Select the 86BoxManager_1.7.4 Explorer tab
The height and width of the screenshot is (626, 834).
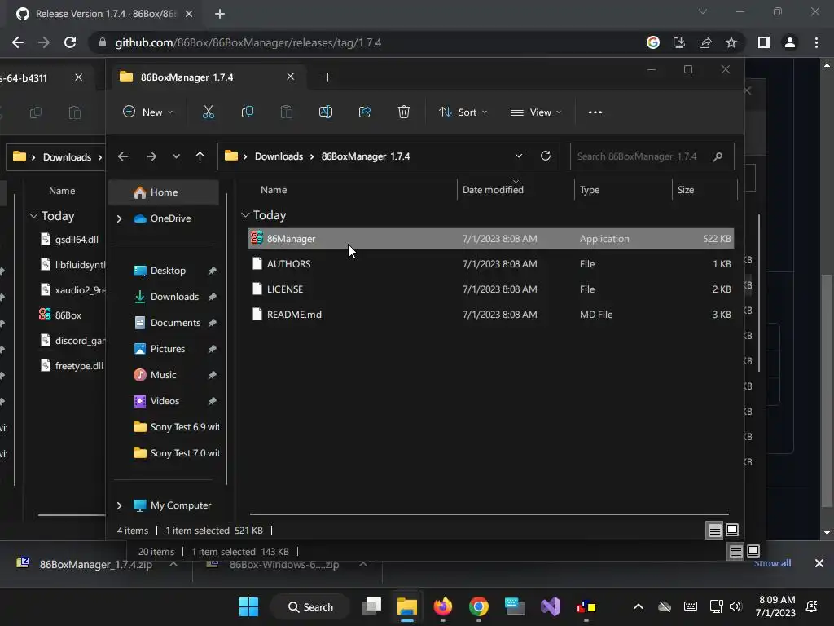(206, 77)
